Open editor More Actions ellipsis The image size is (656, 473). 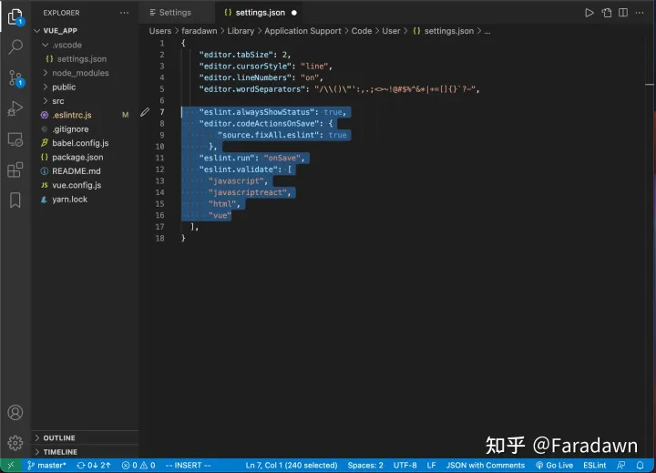coord(640,13)
